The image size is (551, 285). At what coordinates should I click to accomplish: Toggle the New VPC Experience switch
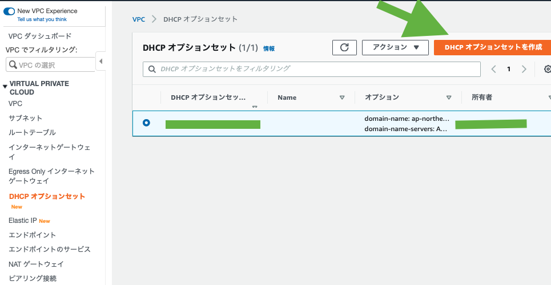coord(10,11)
